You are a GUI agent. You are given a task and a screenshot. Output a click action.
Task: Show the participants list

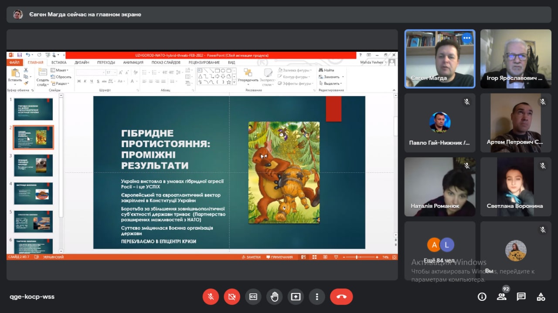coord(501,297)
